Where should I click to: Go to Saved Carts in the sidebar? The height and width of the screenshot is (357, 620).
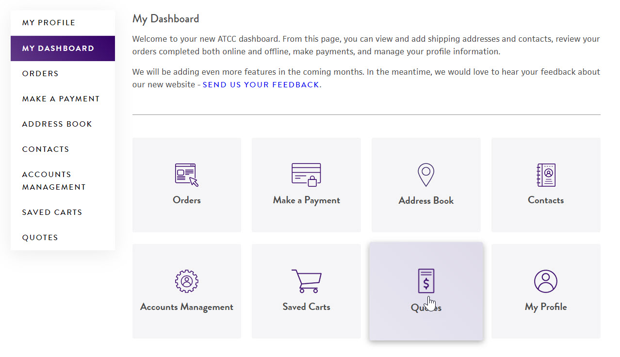[x=52, y=212]
